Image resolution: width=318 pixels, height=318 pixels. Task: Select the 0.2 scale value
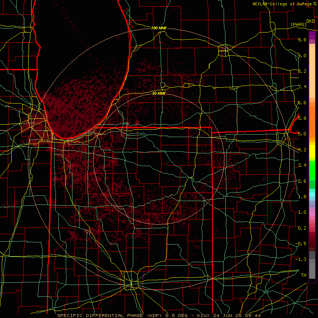tap(302, 228)
